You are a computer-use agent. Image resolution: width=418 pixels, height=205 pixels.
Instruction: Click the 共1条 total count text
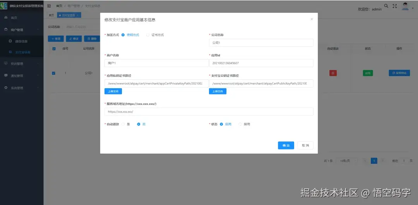[x=328, y=161]
